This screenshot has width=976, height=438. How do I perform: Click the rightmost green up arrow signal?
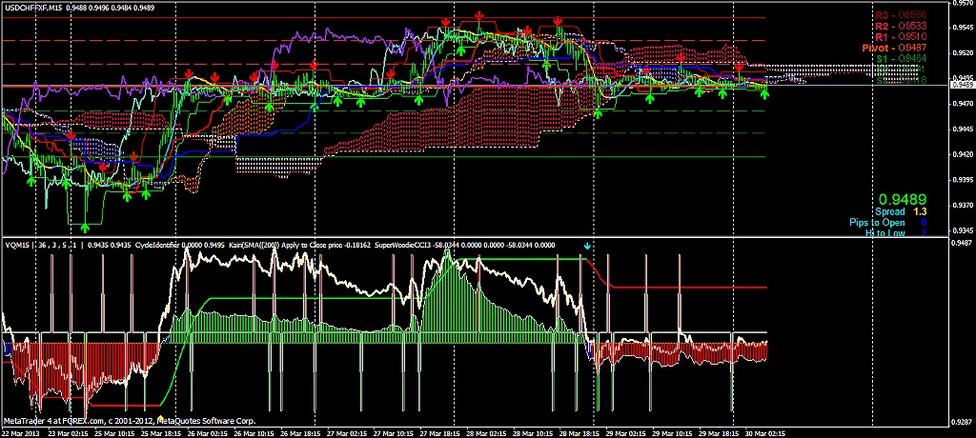[x=764, y=93]
